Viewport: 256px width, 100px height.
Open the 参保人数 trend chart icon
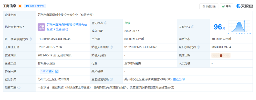pyautogui.click(x=57, y=71)
